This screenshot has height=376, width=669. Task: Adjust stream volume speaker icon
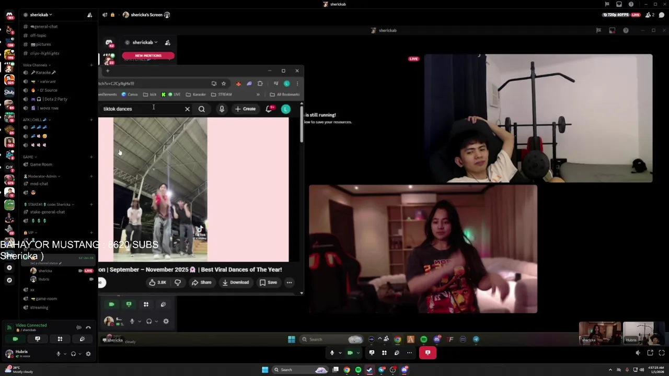pos(638,353)
